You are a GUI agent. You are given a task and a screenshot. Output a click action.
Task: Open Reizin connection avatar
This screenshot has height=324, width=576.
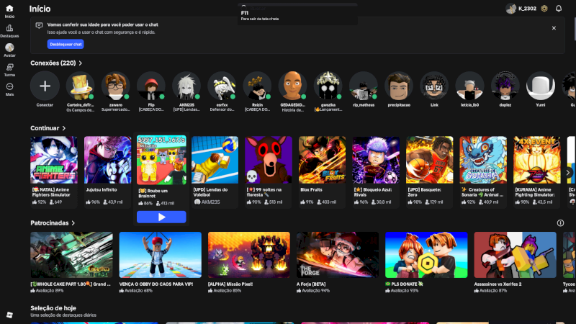click(x=257, y=86)
